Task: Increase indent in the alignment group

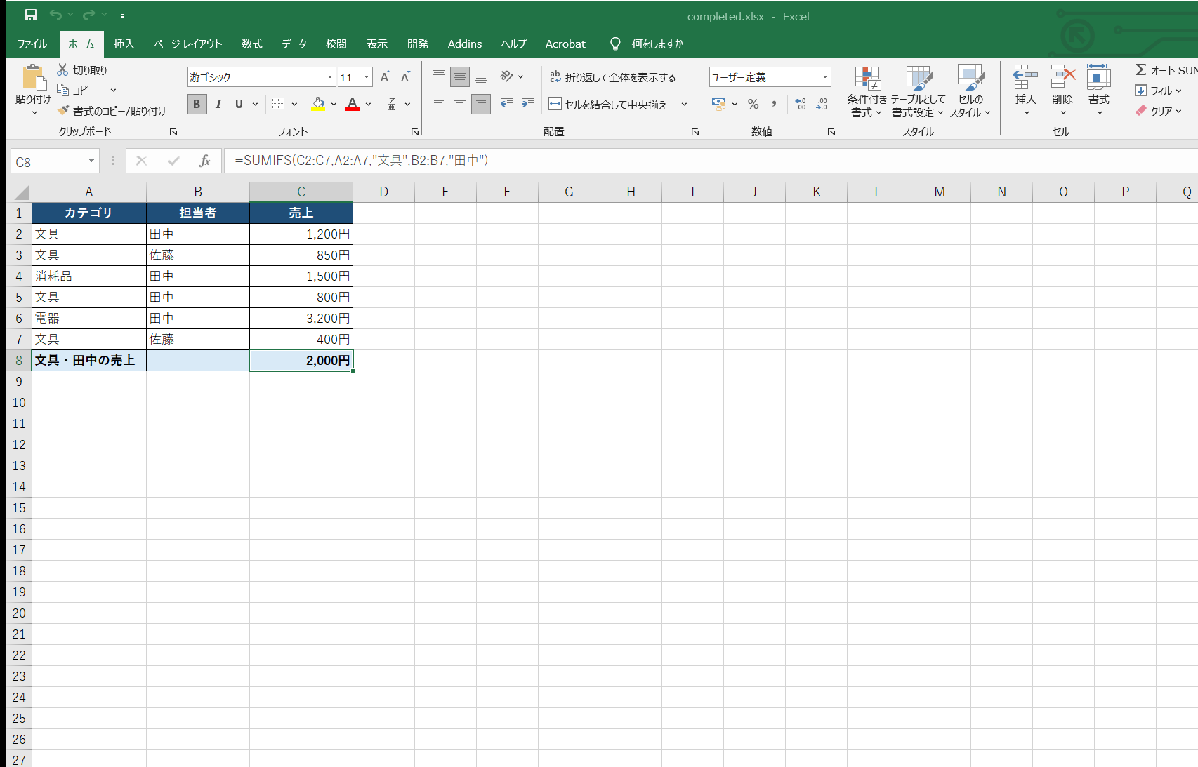Action: pos(528,104)
